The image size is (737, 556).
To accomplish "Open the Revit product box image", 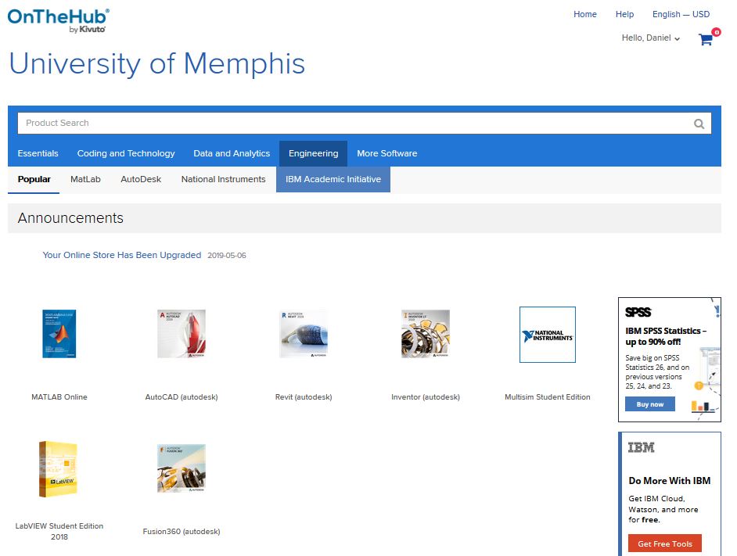I will (304, 334).
